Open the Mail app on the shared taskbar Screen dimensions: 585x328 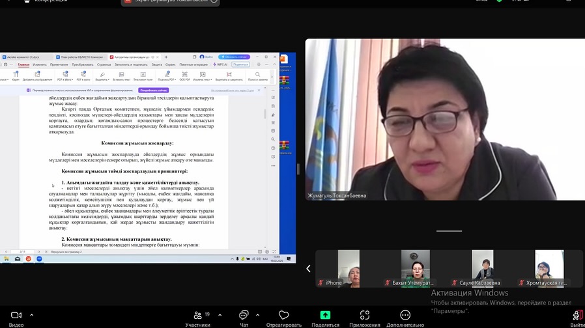click(x=18, y=258)
